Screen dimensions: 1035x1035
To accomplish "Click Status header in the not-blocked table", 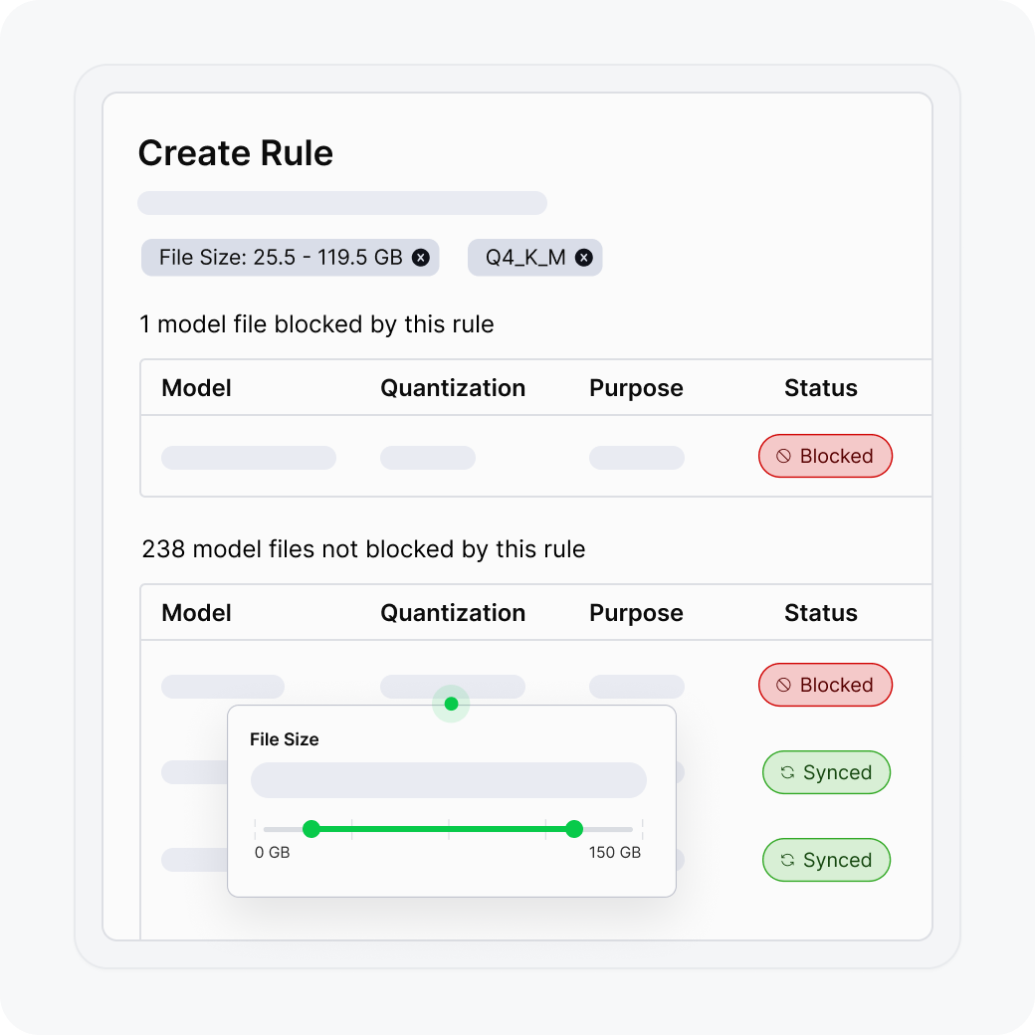I will pyautogui.click(x=820, y=613).
